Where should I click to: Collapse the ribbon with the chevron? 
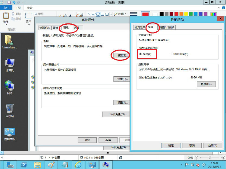pos(219,8)
